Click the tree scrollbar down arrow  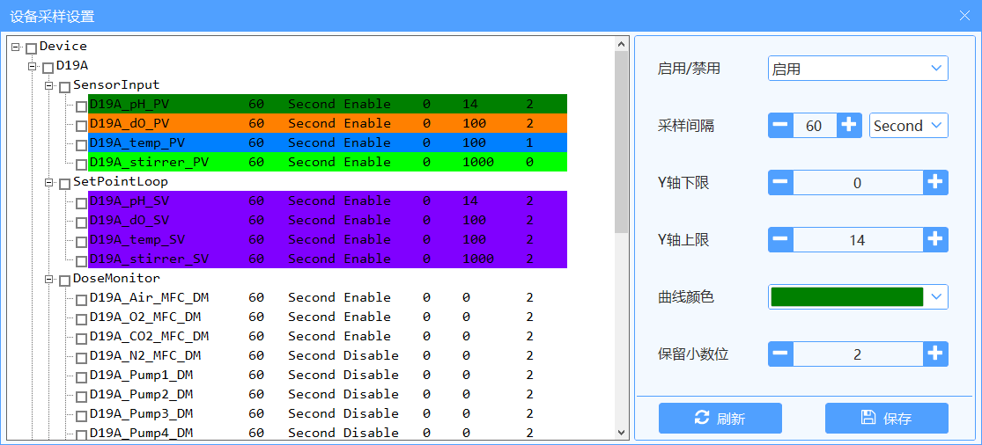(x=621, y=433)
